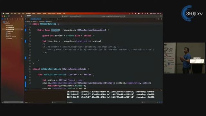206x116 pixels.
Task: Click the add library plus button
Action: tap(157, 16)
